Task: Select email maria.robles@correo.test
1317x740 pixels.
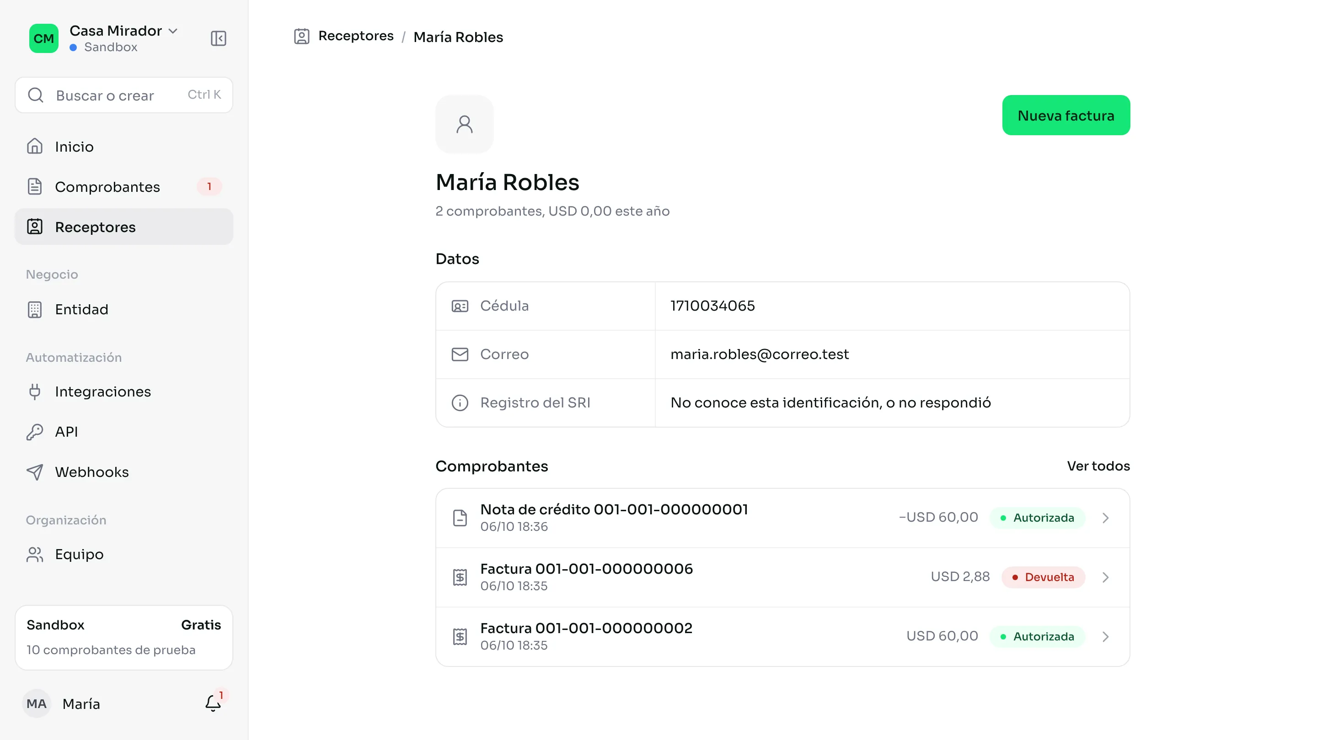Action: (x=759, y=354)
